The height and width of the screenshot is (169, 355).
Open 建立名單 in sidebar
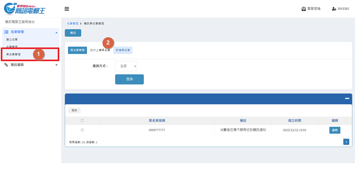pyautogui.click(x=12, y=40)
